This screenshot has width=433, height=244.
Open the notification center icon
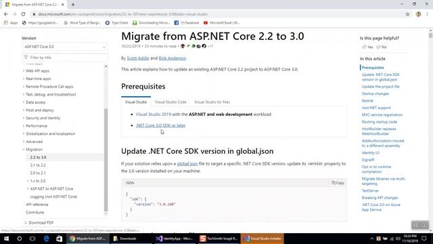click(x=424, y=239)
